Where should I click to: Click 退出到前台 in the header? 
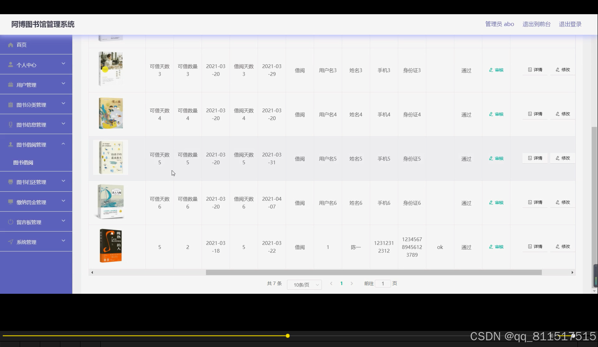[536, 24]
